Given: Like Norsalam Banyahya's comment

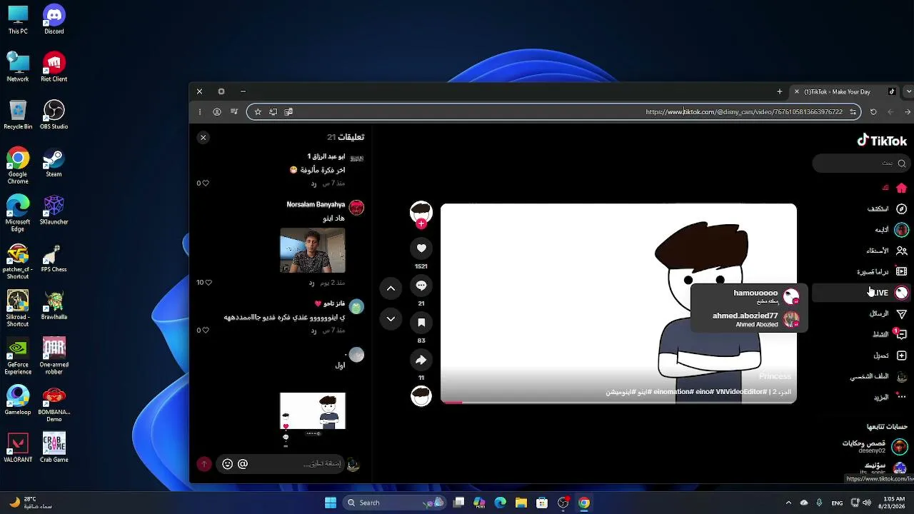Looking at the screenshot, I should 208,283.
